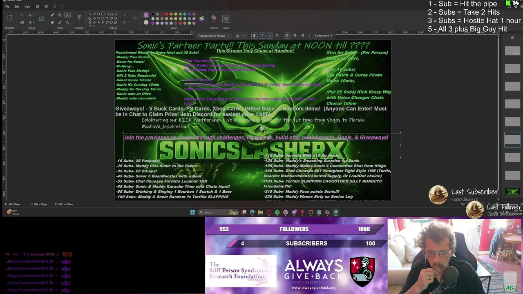523x294 pixels.
Task: Set text alignment to right
Action: point(302,36)
